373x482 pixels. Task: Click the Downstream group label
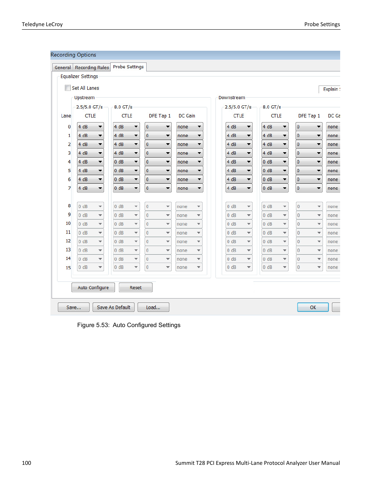pos(232,98)
